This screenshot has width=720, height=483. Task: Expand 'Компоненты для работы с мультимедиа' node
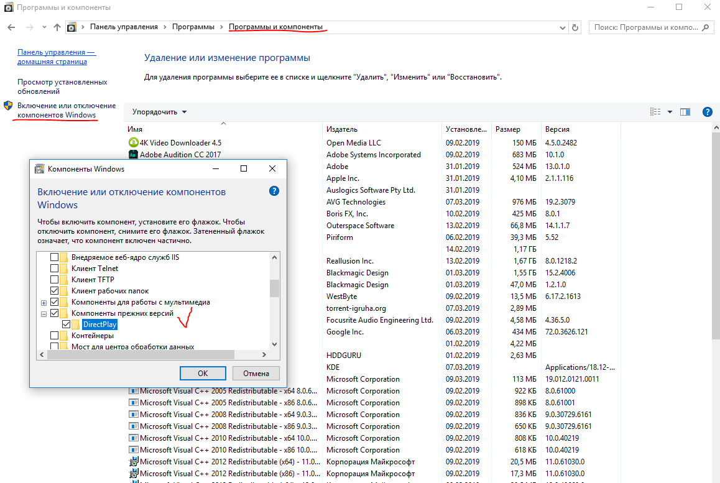point(44,303)
